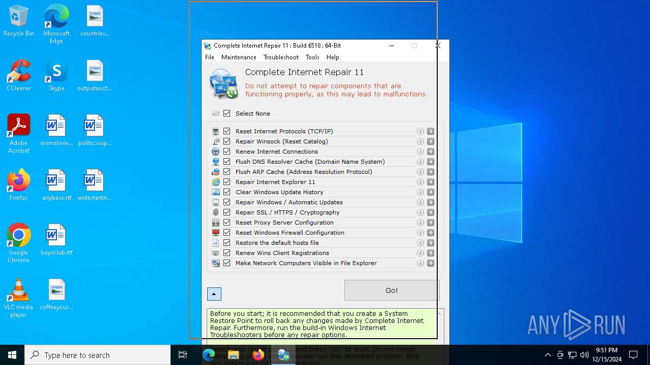650x365 pixels.
Task: Run Make Network Computers Visible arrow
Action: pos(431,263)
